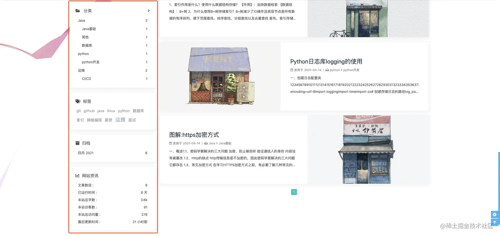Select the java tag in tag cloud
Image resolution: width=500 pixels, height=236 pixels.
(101, 111)
